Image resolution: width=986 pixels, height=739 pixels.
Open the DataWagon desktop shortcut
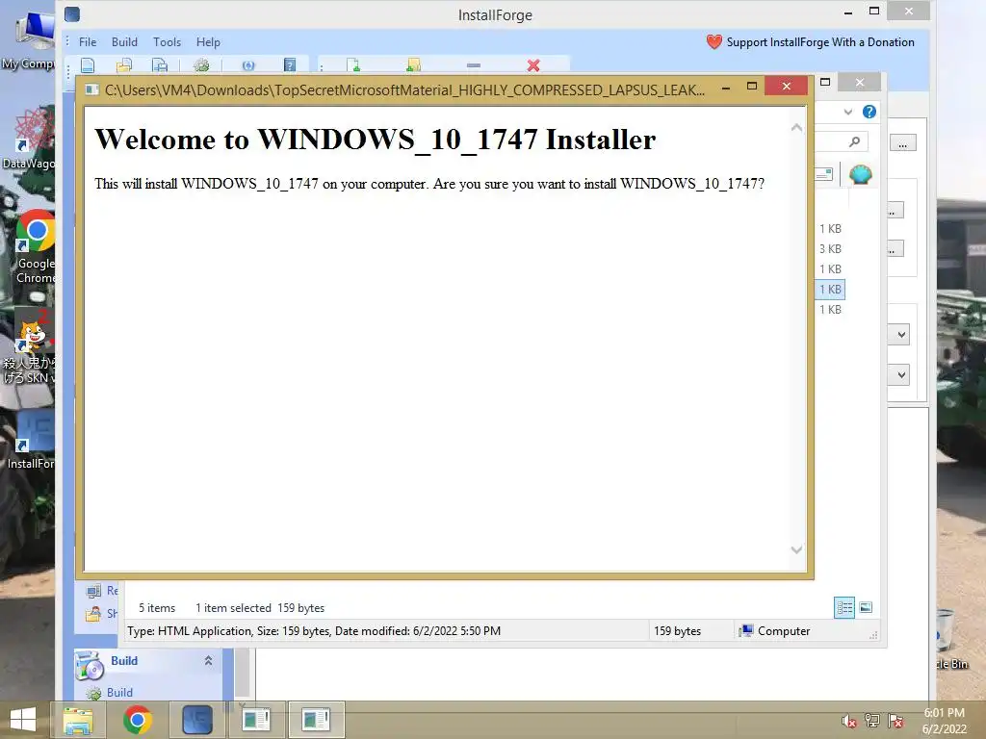click(29, 139)
